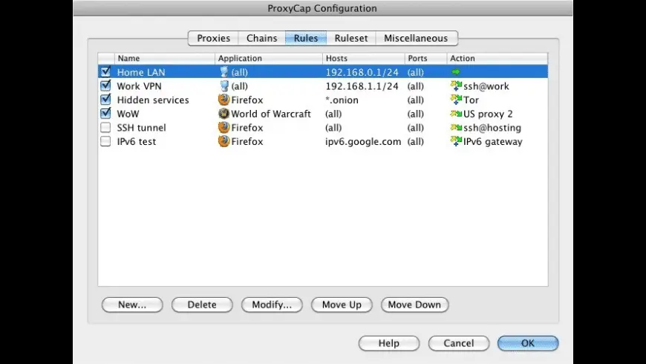Click the action icon beside US proxy 2
Image resolution: width=646 pixels, height=364 pixels.
(x=456, y=114)
